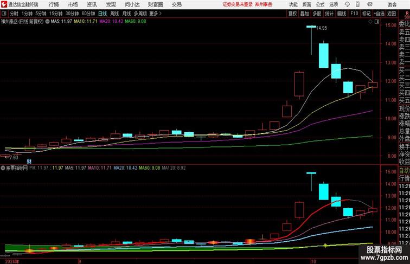Expand the 更多 periods chevron
Image resolution: width=410 pixels, height=264 pixels.
[155, 14]
